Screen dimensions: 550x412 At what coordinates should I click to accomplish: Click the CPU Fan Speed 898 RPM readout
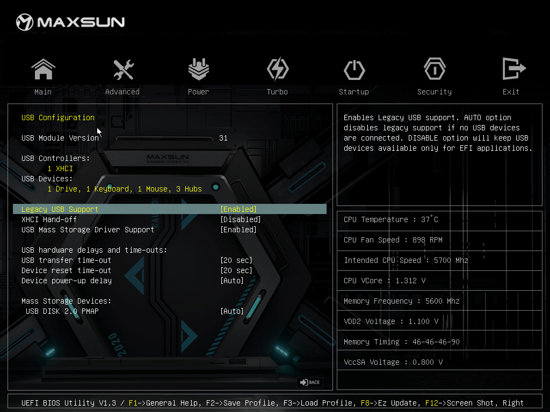tap(393, 240)
